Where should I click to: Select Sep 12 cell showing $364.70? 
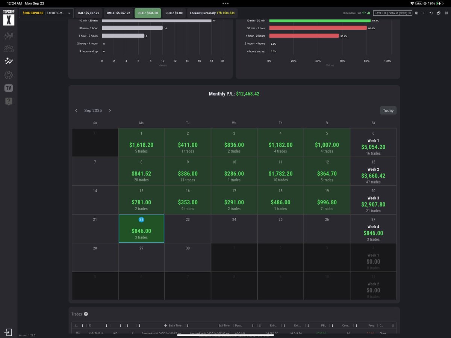tap(327, 171)
